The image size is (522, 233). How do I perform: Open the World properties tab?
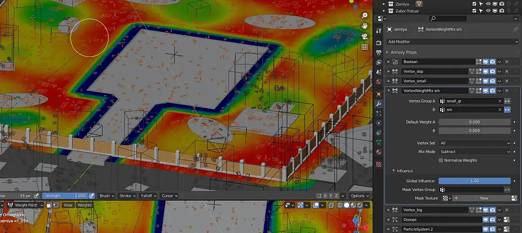(x=379, y=82)
